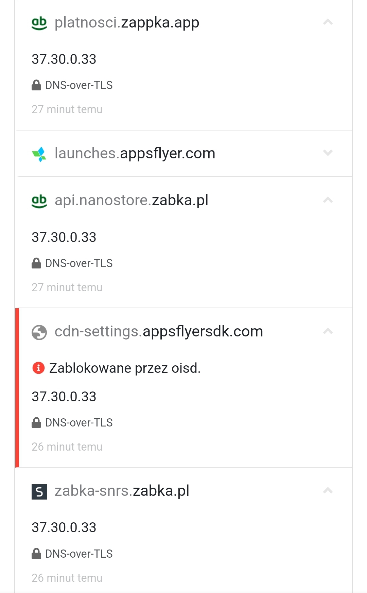Viewport: 367px width, 593px height.
Task: Collapse the cdn-settings.appsflyersdk.com details
Action: tap(327, 330)
